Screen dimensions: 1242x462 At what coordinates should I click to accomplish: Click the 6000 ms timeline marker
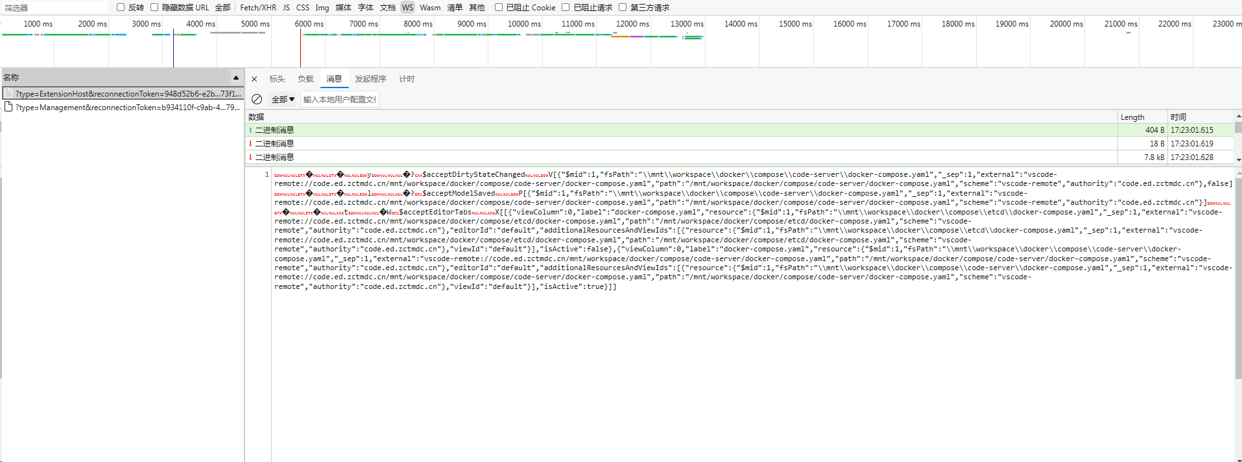pos(309,24)
